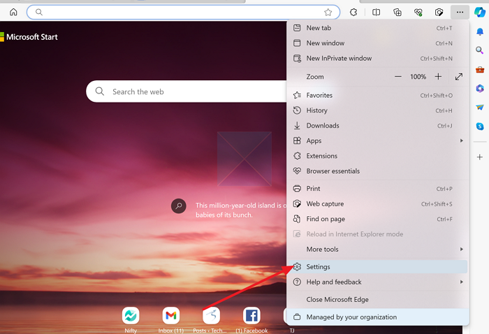
Task: Click the plus button to customize sidebar
Action: (x=480, y=157)
